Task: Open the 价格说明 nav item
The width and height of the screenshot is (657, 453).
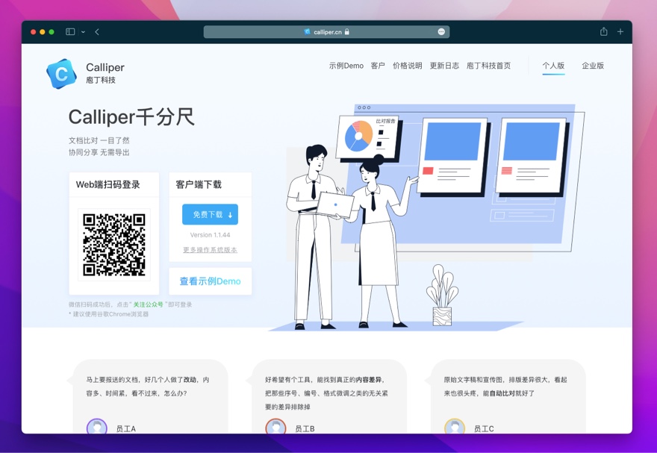Action: coord(407,66)
